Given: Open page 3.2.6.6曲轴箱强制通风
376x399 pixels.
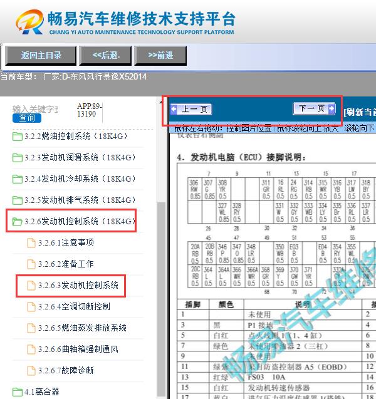Looking at the screenshot, I should [x=78, y=349].
